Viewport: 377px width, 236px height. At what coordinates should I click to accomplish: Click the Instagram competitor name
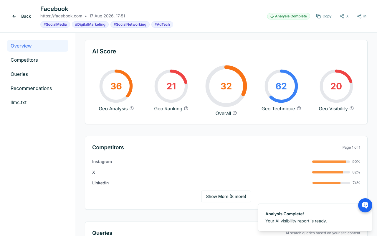pyautogui.click(x=102, y=162)
